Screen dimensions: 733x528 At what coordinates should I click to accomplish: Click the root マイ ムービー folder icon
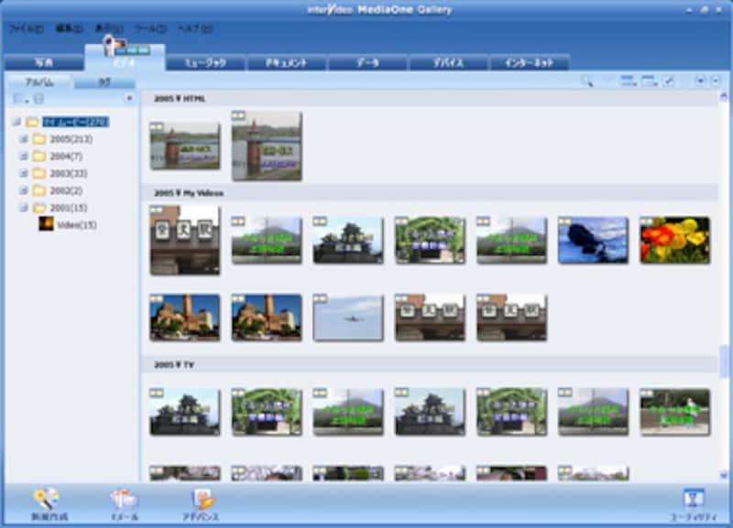pos(32,123)
